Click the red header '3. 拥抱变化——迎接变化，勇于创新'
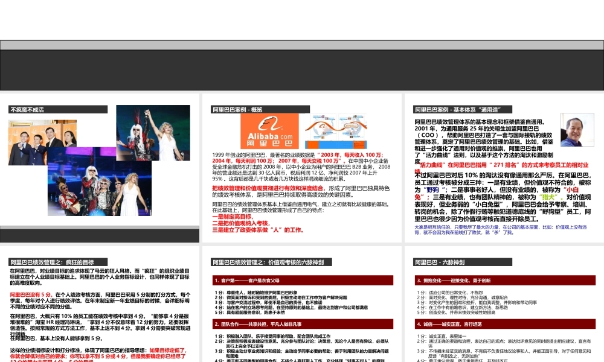604x362 pixels. click(x=505, y=281)
